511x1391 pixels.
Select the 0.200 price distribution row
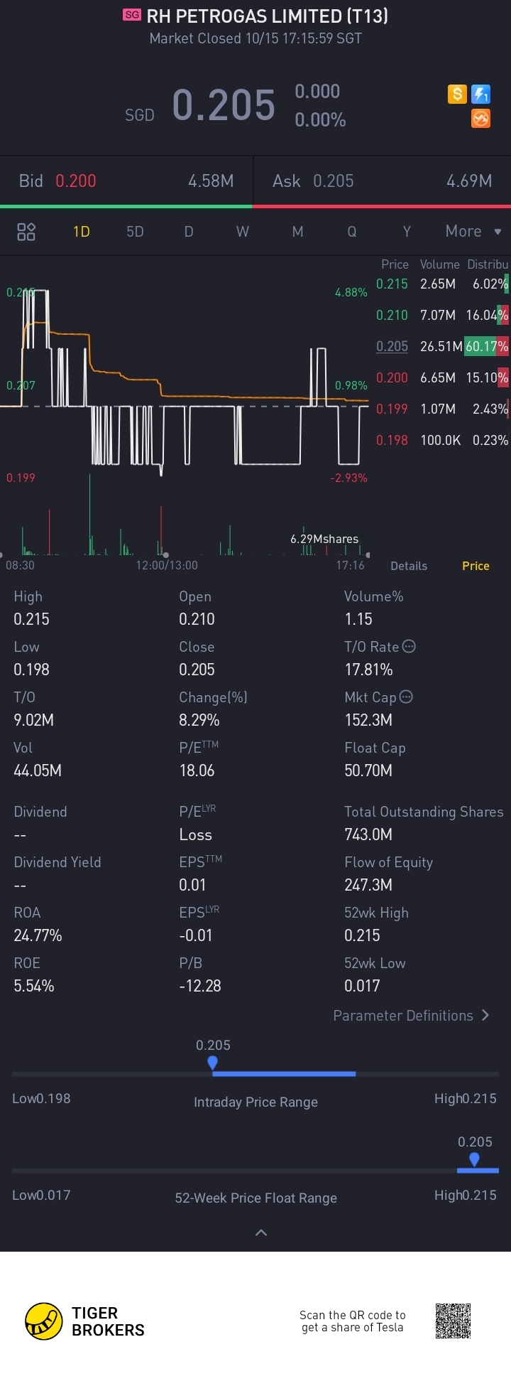442,377
